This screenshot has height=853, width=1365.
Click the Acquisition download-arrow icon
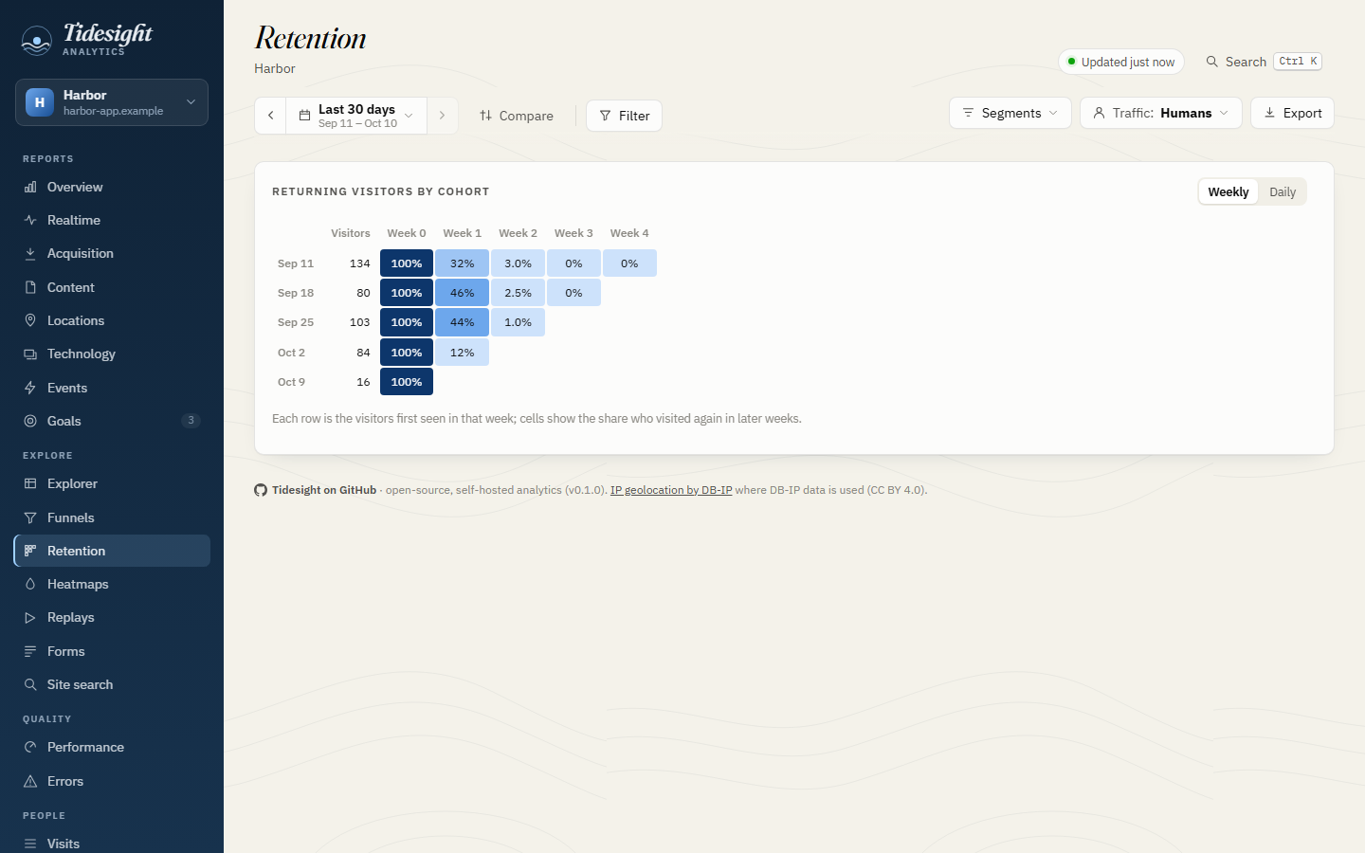coord(30,253)
